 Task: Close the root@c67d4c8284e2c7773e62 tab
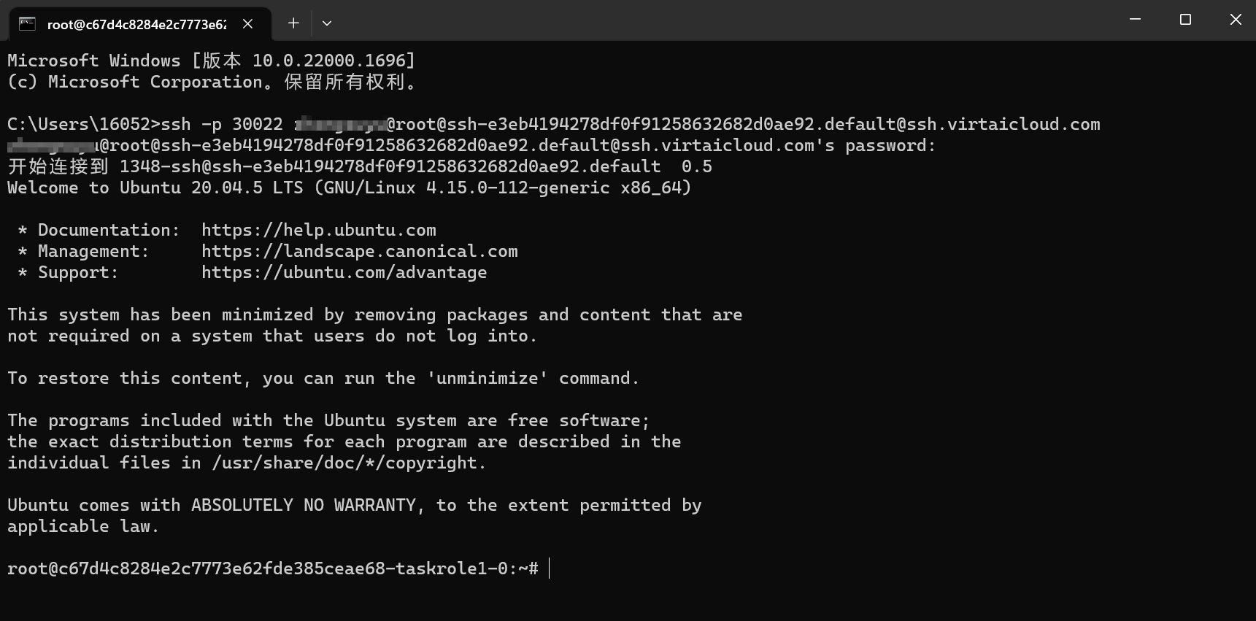[248, 24]
